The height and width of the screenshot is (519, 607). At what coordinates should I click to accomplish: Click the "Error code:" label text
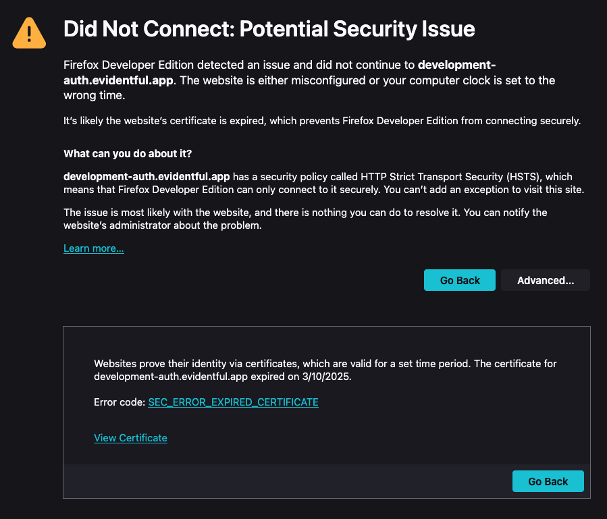tap(120, 402)
